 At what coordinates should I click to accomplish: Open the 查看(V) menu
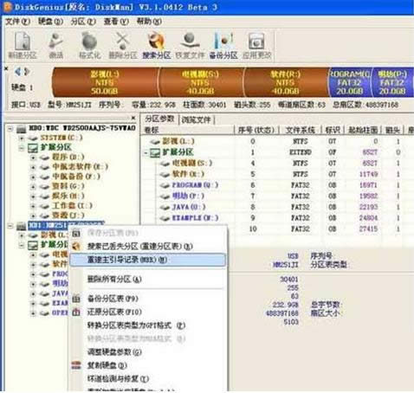[116, 22]
